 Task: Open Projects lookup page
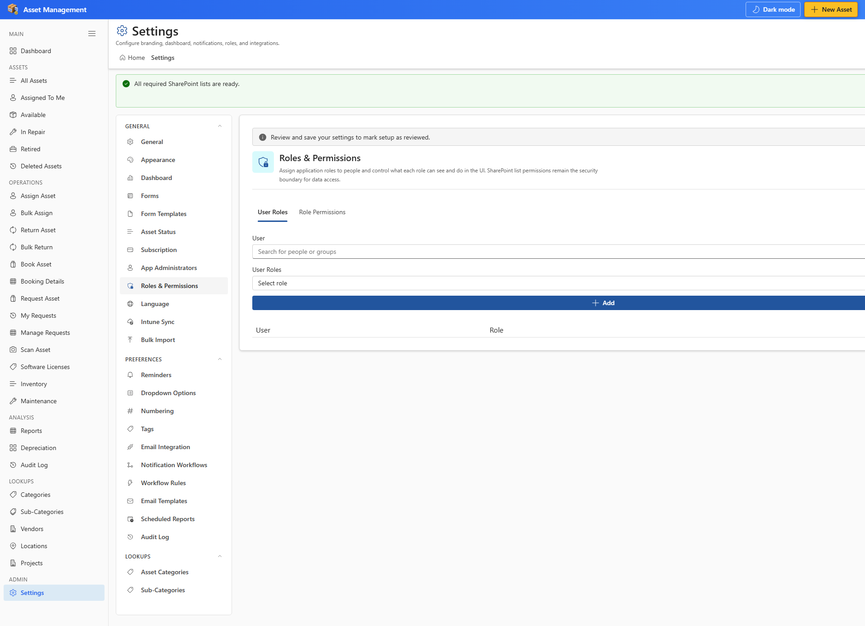coord(54,563)
